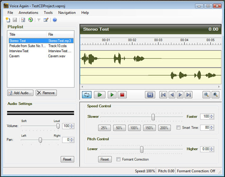Reset audio settings with the Audio Settings Reset button
Screen dimensions: 225x177
point(67,159)
